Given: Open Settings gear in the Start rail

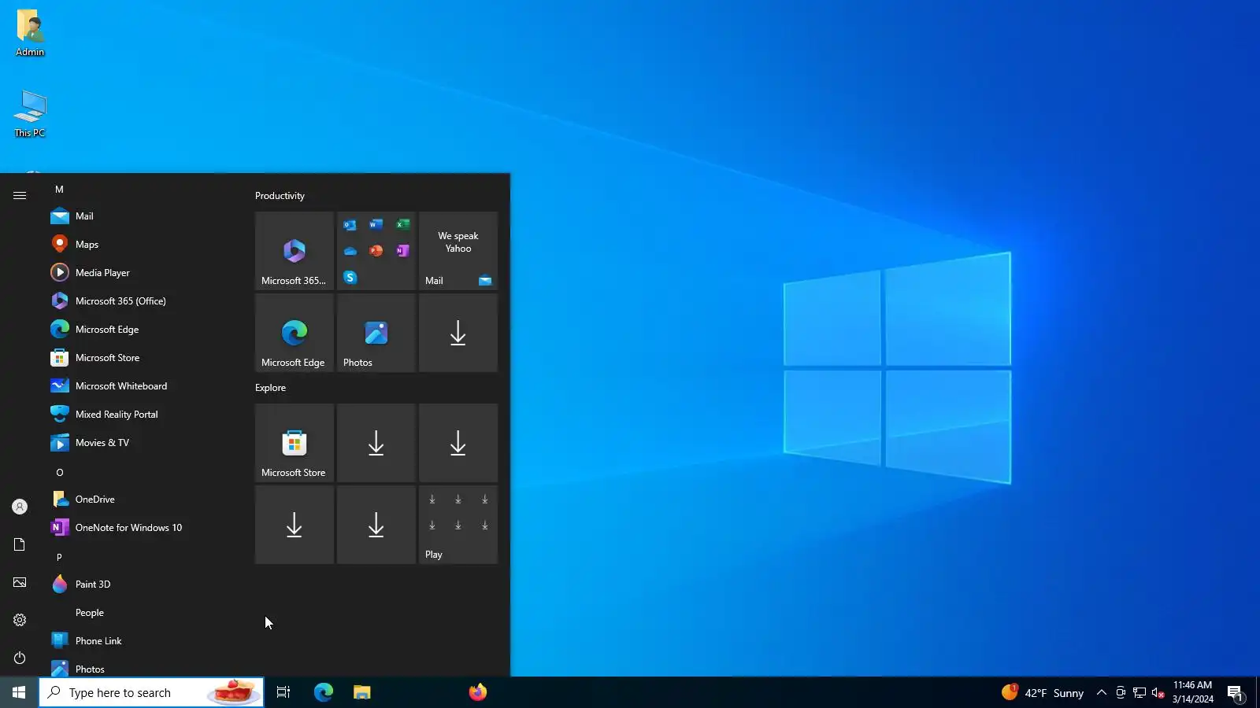Looking at the screenshot, I should (x=20, y=620).
